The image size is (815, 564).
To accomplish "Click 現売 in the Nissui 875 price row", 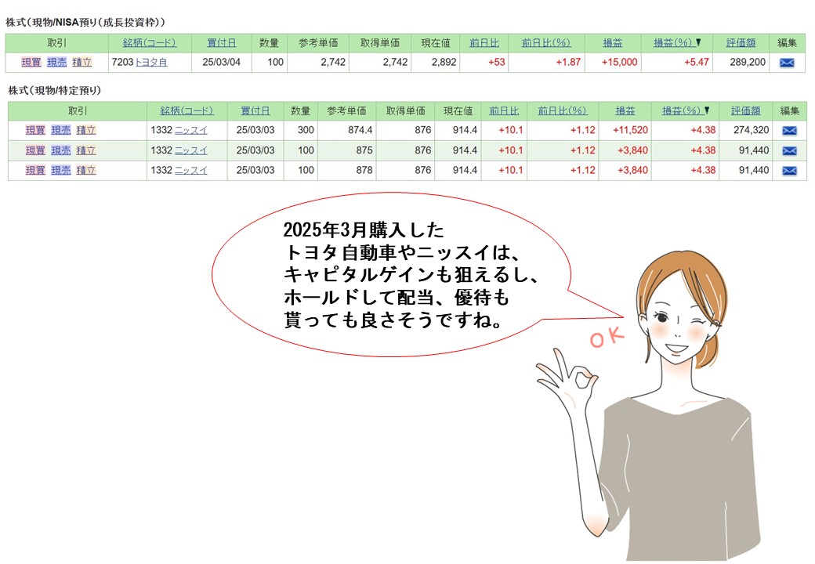I will point(61,150).
